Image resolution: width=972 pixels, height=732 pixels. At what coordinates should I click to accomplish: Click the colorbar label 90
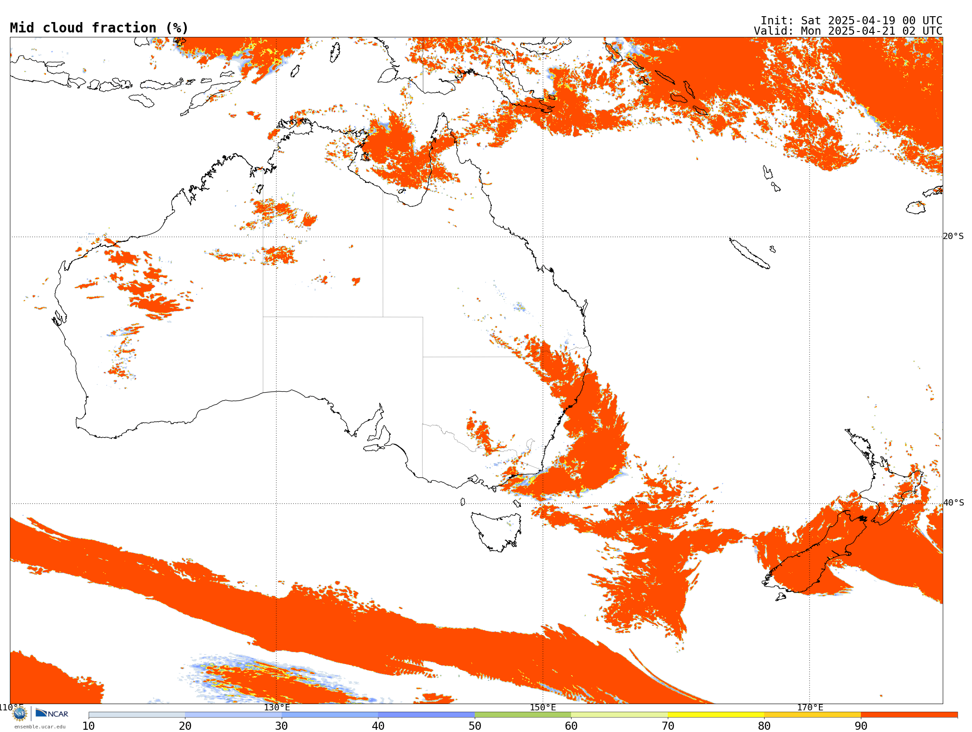[x=861, y=726]
